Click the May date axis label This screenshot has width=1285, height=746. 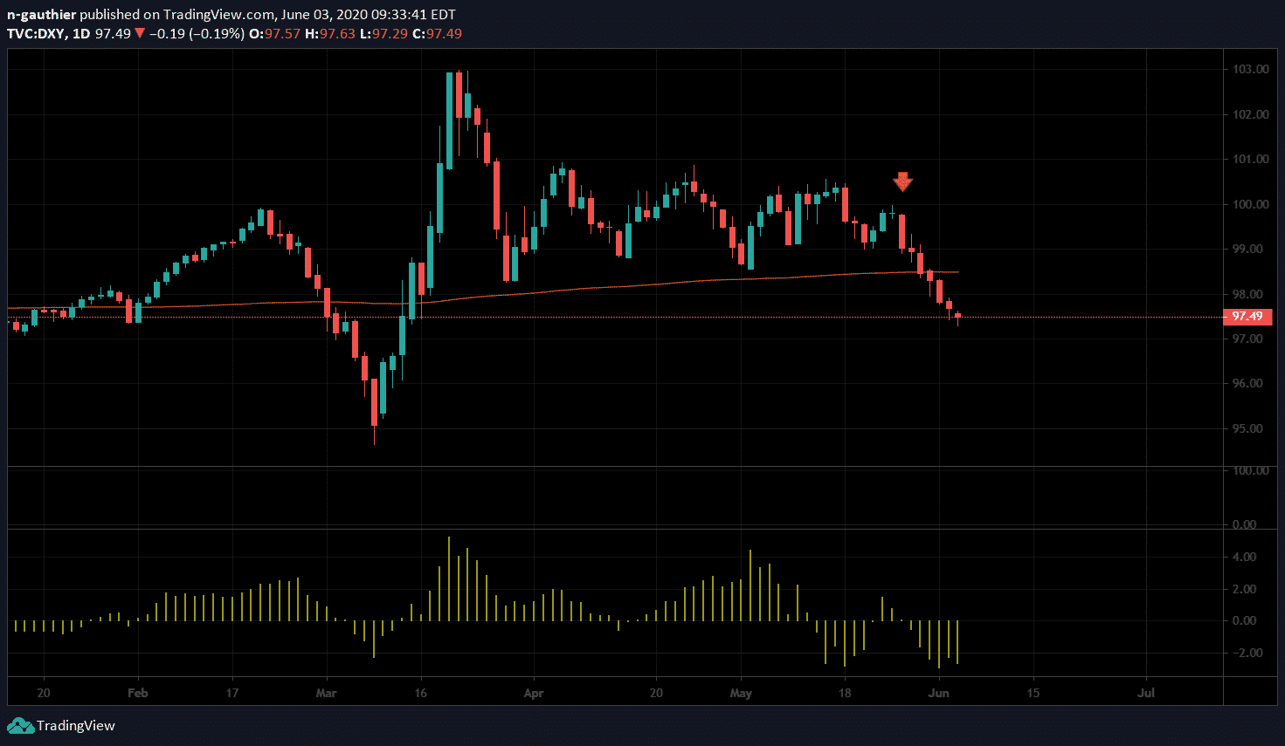tap(741, 694)
